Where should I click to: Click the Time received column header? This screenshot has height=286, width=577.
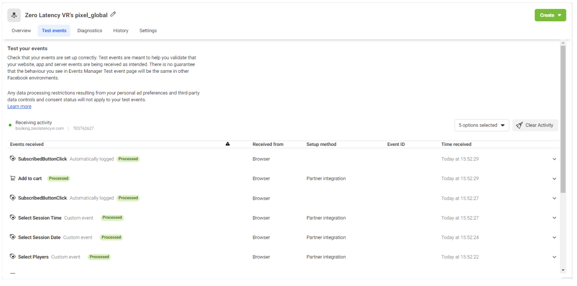coord(456,144)
